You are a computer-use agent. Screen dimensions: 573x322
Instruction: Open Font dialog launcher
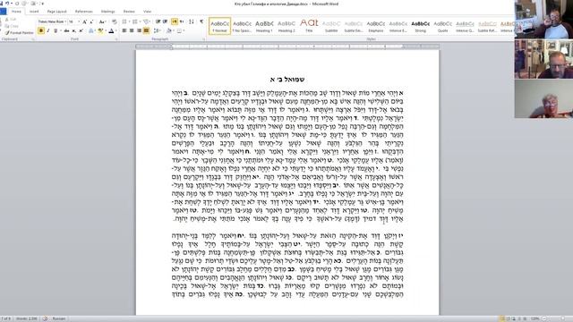coord(116,39)
